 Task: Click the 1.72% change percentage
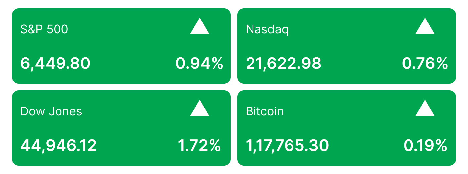200,145
